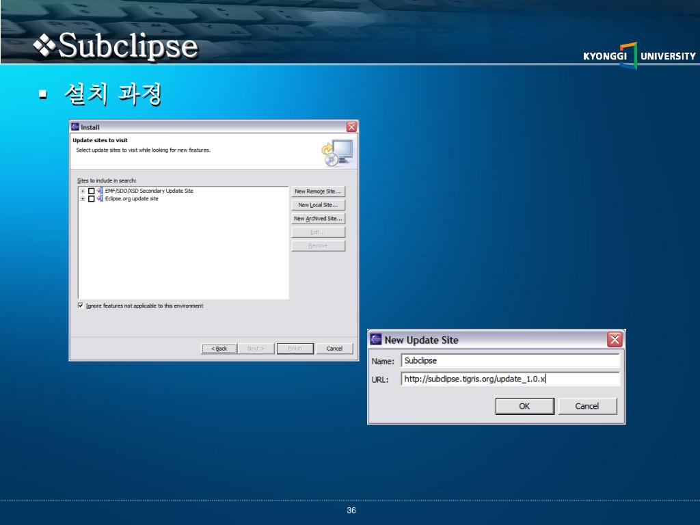Expand the EMF/SDO/XSD Secondary Update Site node
The height and width of the screenshot is (525, 700).
coord(83,191)
